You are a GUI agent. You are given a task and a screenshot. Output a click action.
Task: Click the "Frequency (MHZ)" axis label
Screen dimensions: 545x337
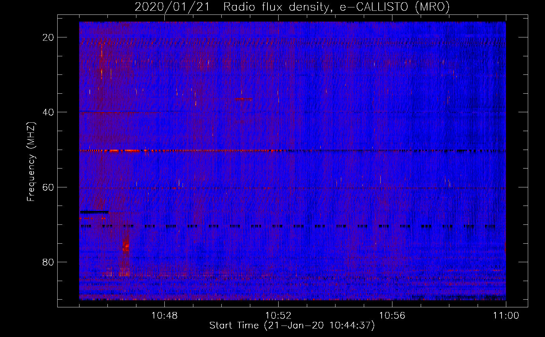pyautogui.click(x=31, y=161)
